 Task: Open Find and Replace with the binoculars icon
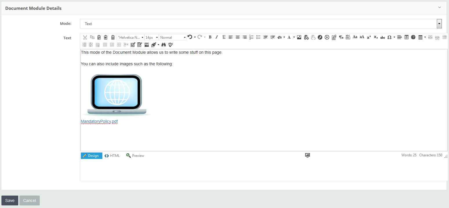coord(163,44)
